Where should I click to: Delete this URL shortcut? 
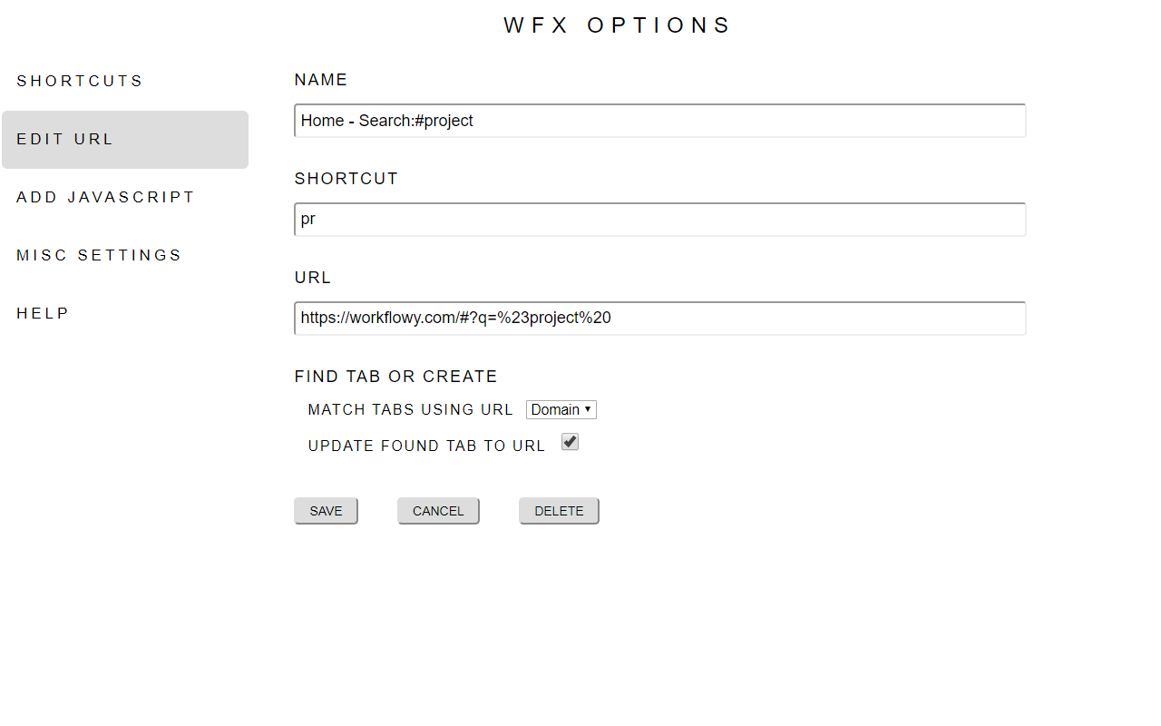coord(559,510)
